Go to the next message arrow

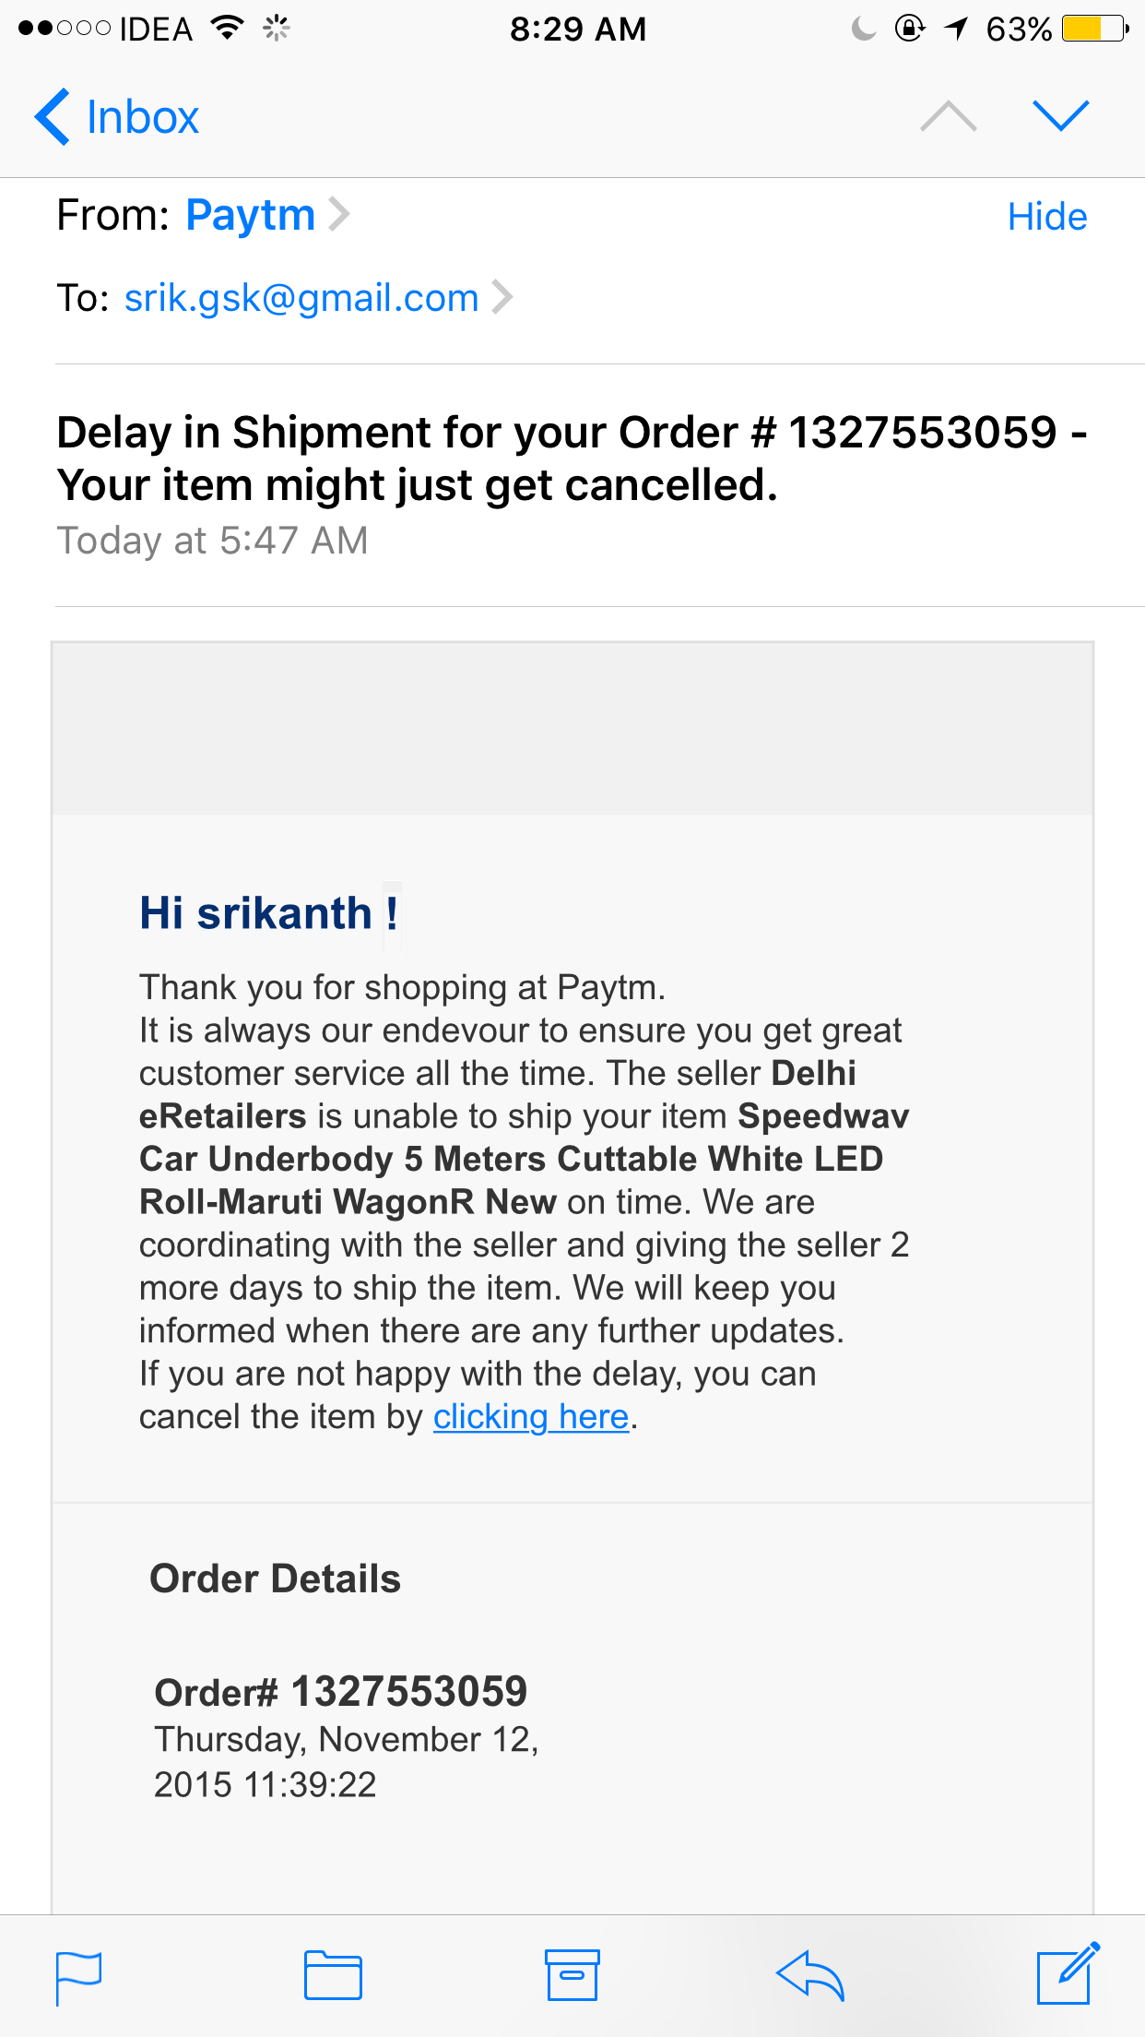pyautogui.click(x=1061, y=116)
